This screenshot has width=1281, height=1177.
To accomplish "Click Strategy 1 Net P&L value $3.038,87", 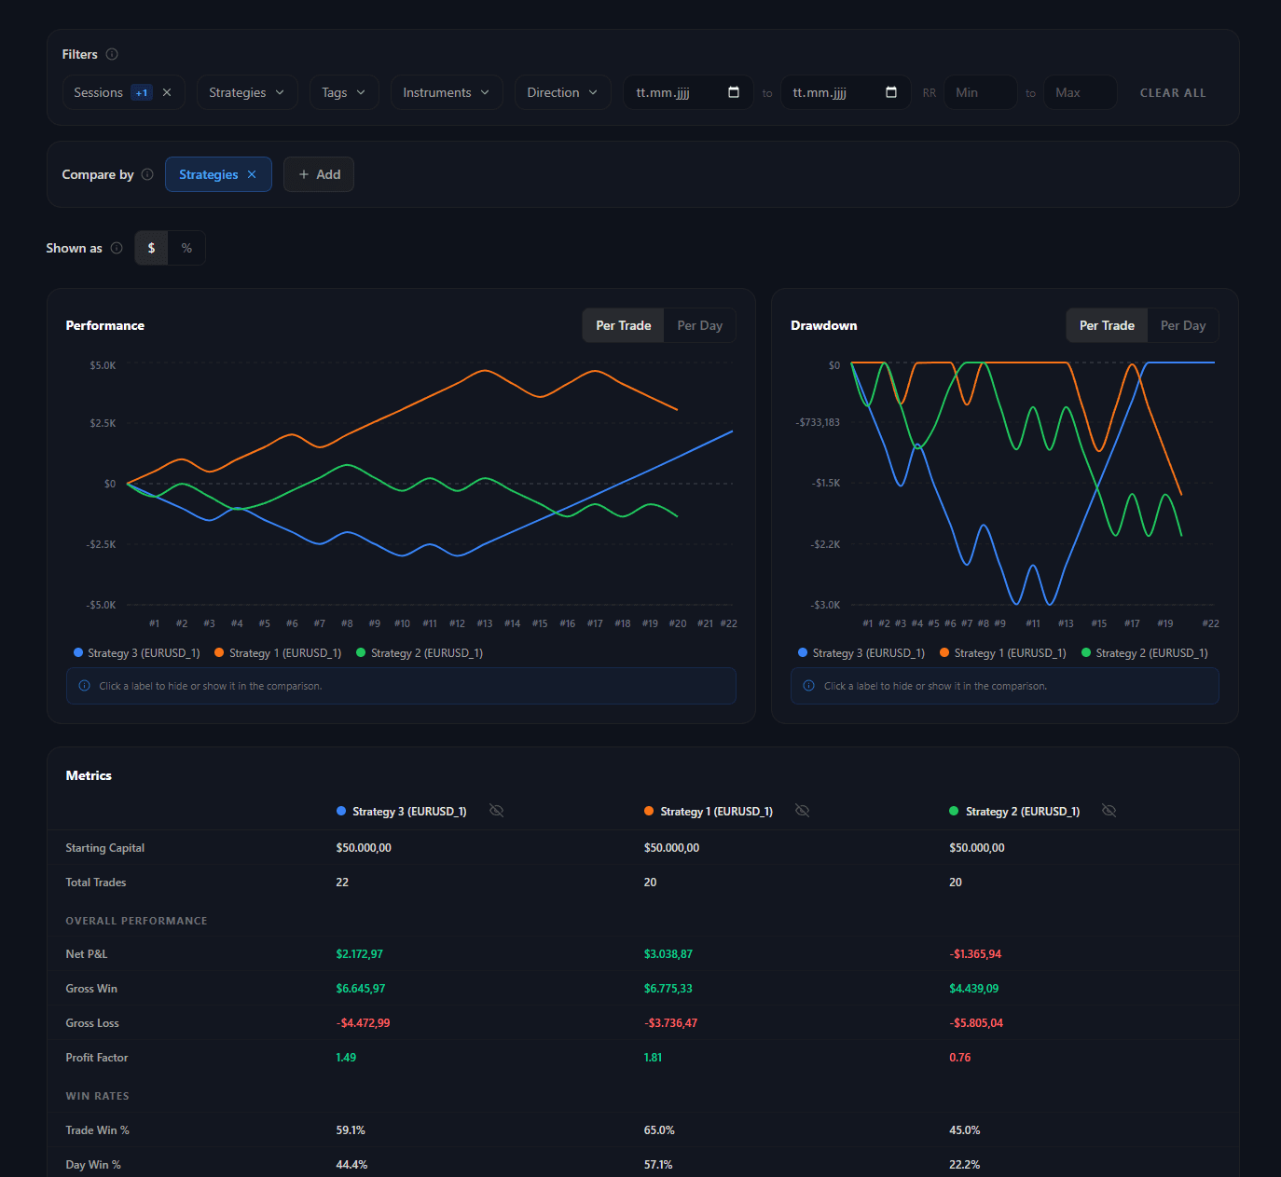I will click(668, 954).
